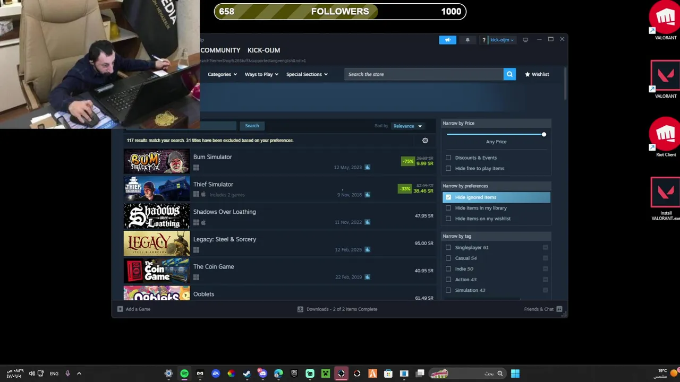
Task: Click review icon on Bum Simulator row
Action: click(367, 167)
